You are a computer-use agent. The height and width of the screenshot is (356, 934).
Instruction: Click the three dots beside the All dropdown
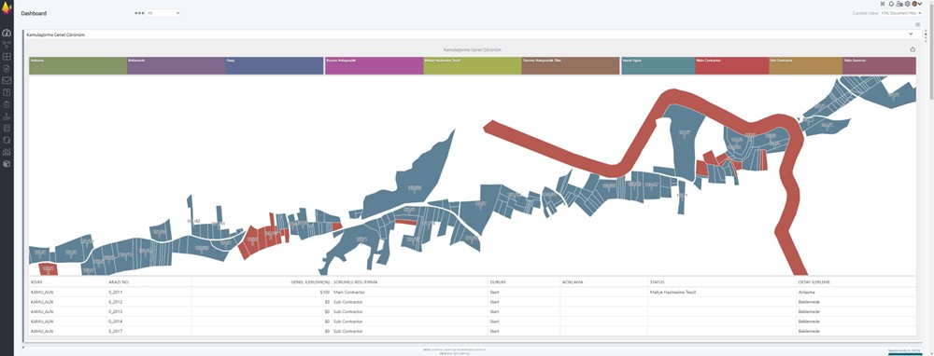[x=139, y=13]
